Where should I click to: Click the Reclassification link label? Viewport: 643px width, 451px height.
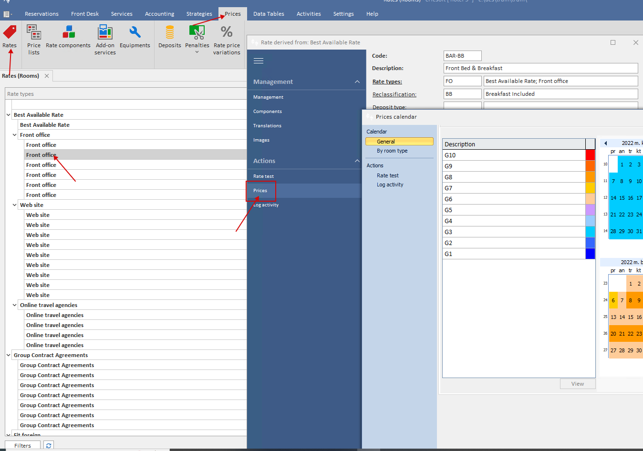pyautogui.click(x=394, y=94)
